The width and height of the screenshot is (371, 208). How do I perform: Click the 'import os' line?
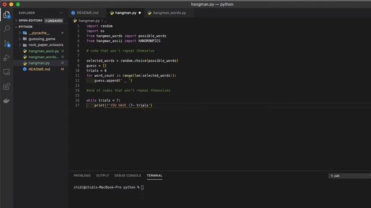click(x=95, y=31)
